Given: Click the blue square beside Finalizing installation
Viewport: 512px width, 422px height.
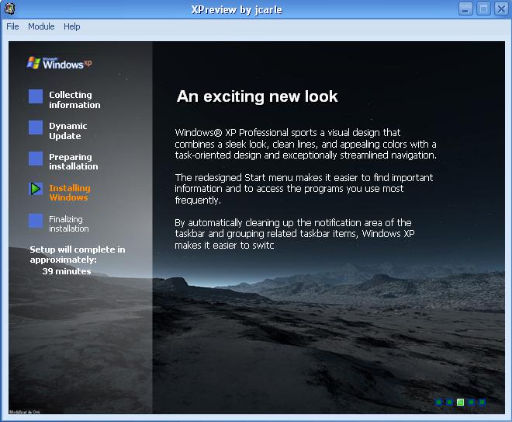Looking at the screenshot, I should (x=36, y=221).
